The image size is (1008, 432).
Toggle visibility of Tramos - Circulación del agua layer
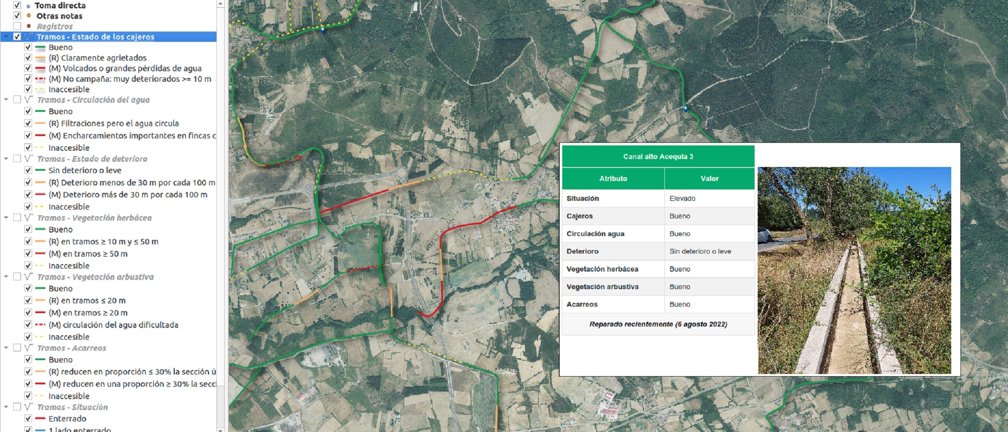pos(17,100)
